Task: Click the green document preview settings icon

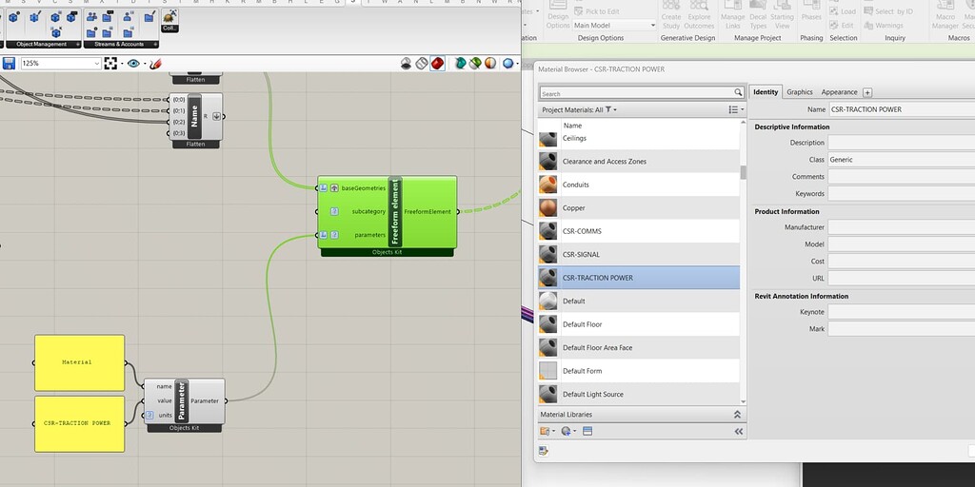Action: click(x=475, y=64)
